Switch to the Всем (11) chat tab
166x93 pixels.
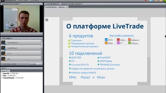click(x=5, y=71)
